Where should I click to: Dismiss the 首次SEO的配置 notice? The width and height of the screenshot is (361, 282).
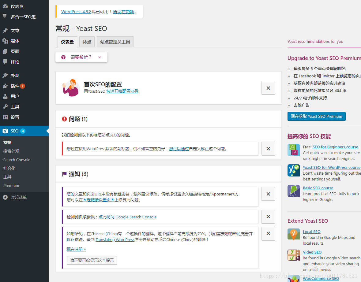pos(268,88)
